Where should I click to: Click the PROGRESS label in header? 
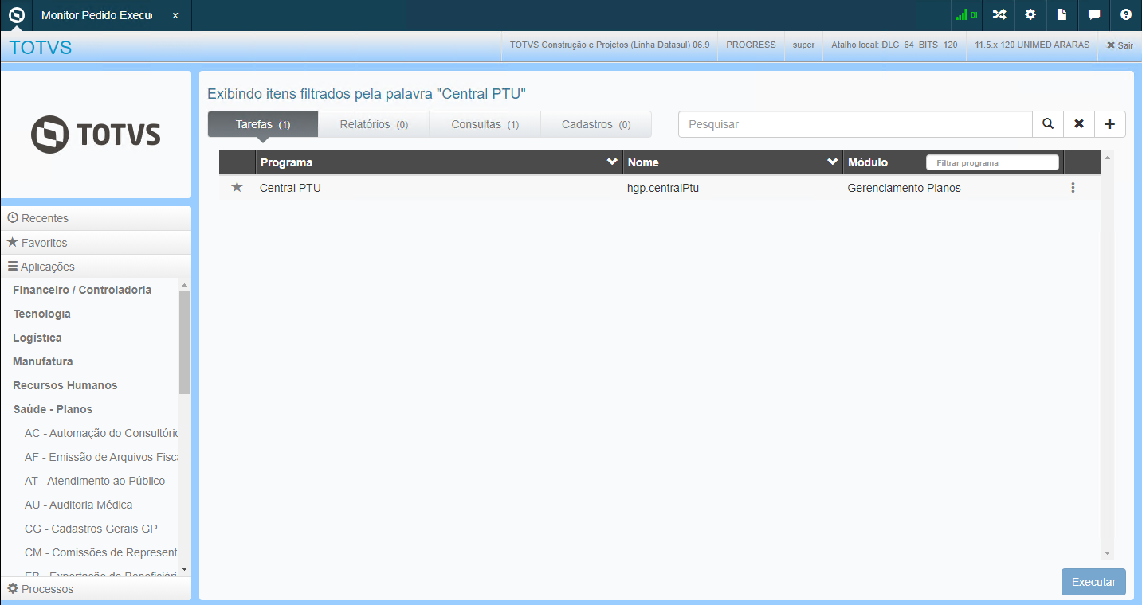(751, 45)
